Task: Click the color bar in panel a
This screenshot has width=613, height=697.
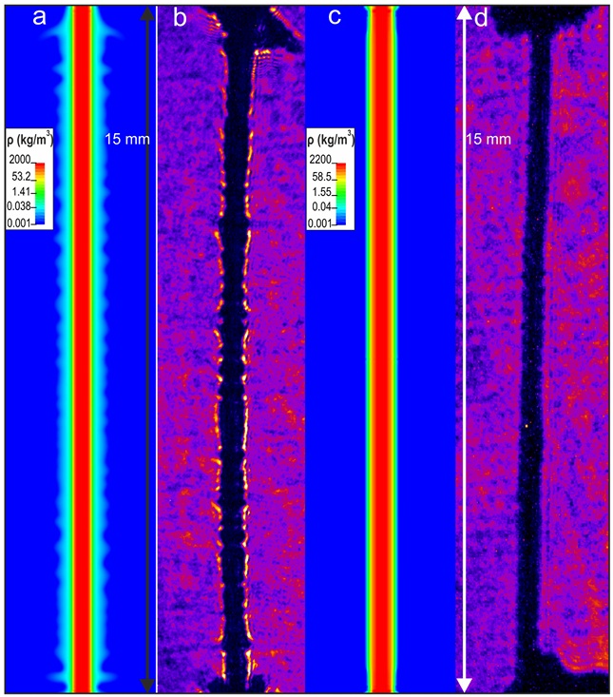Action: 42,193
